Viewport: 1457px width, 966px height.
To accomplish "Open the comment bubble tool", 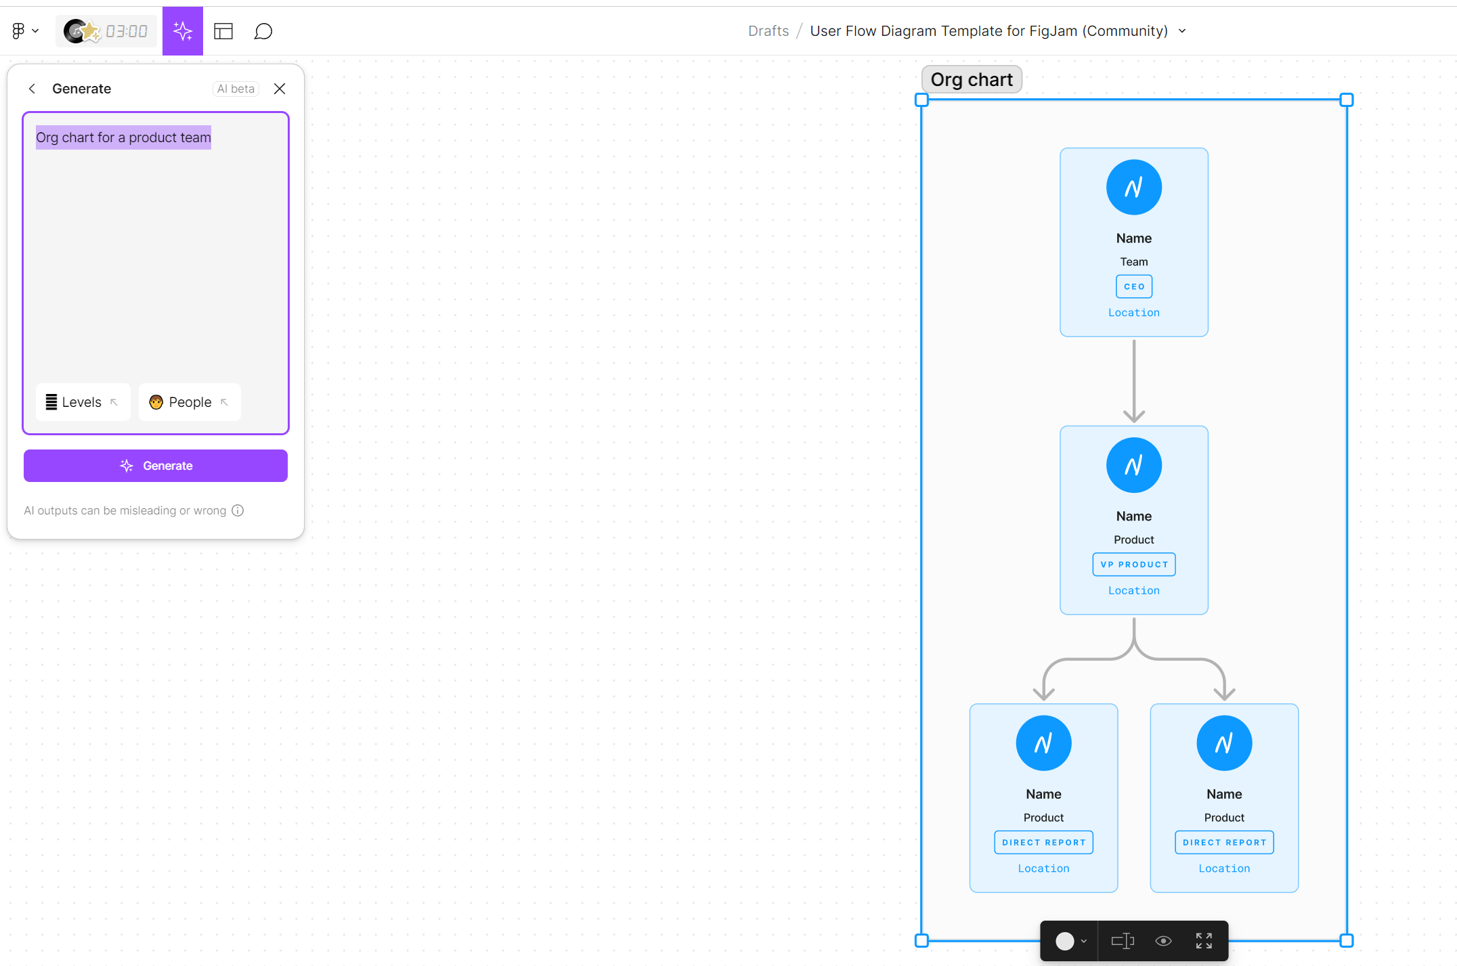I will (x=263, y=31).
